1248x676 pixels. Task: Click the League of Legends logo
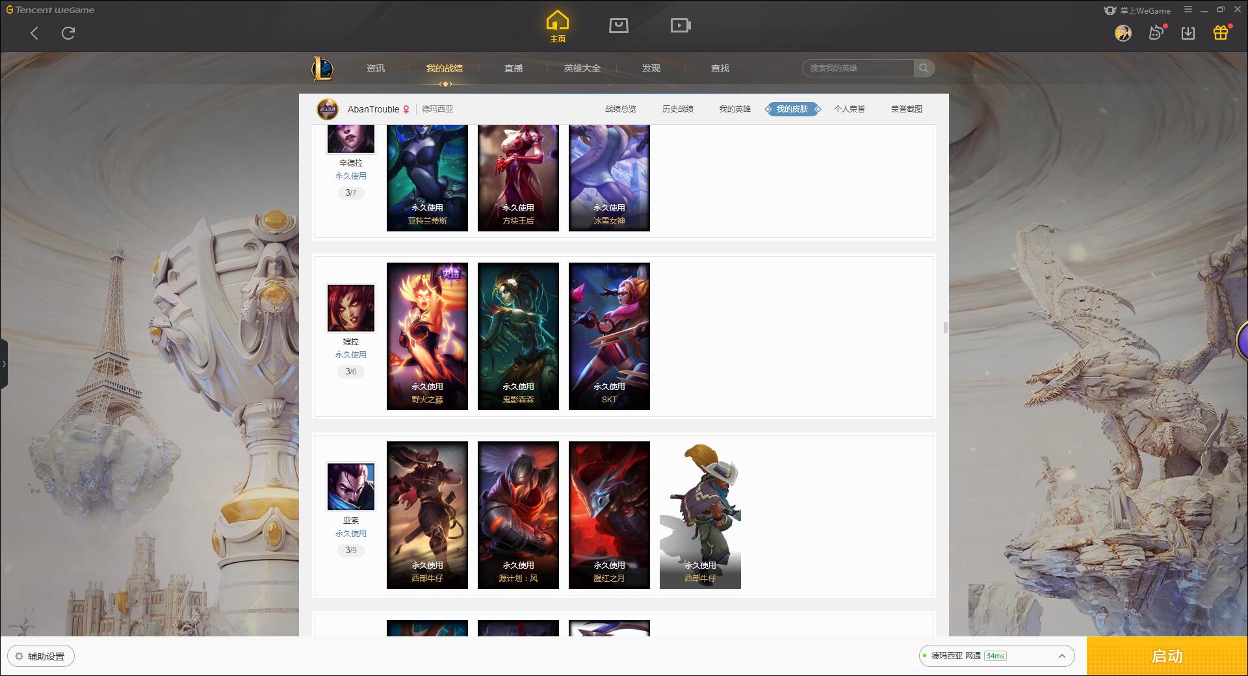(323, 68)
